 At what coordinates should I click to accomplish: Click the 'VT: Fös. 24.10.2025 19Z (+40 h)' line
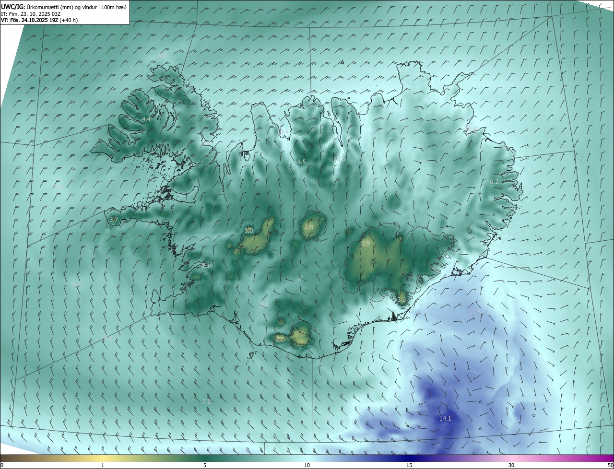(x=39, y=20)
